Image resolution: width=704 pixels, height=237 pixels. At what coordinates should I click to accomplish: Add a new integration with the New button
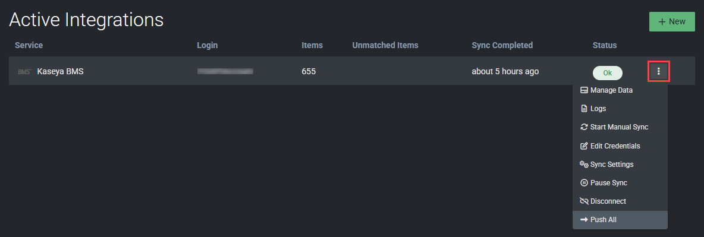click(x=672, y=21)
